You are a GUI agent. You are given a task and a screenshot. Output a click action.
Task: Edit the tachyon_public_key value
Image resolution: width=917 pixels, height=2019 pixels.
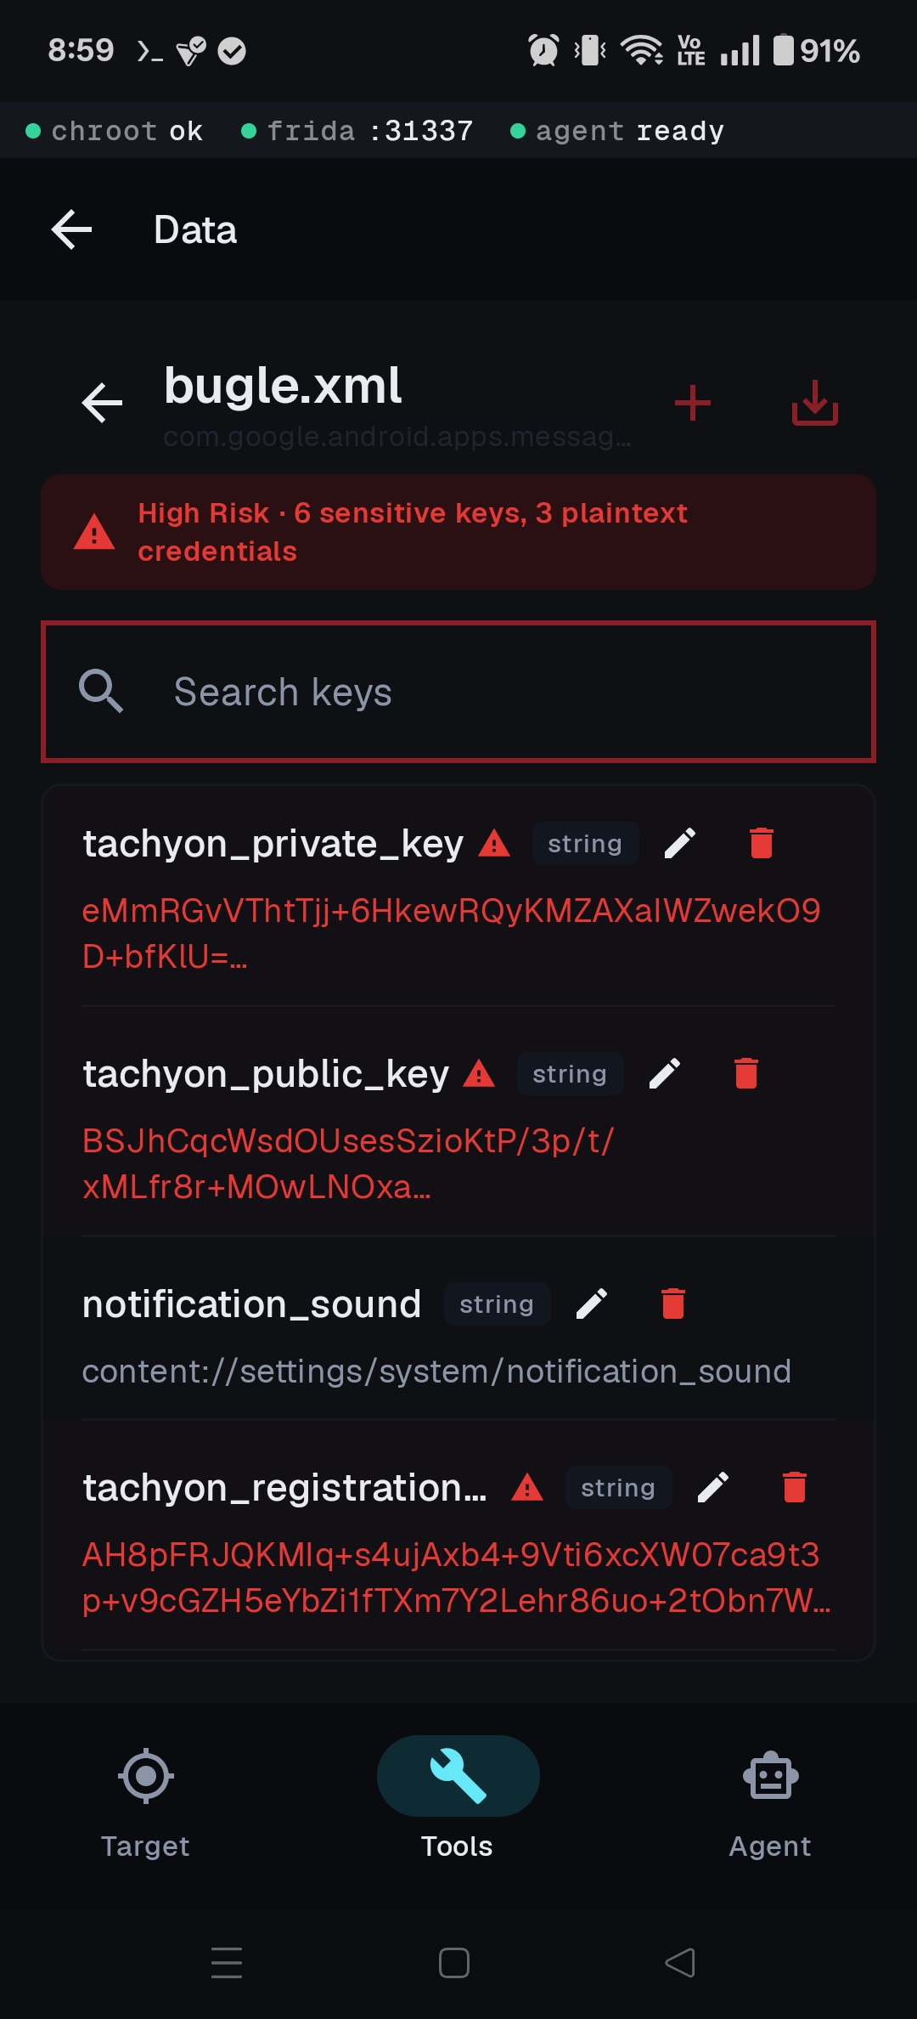pyautogui.click(x=666, y=1073)
